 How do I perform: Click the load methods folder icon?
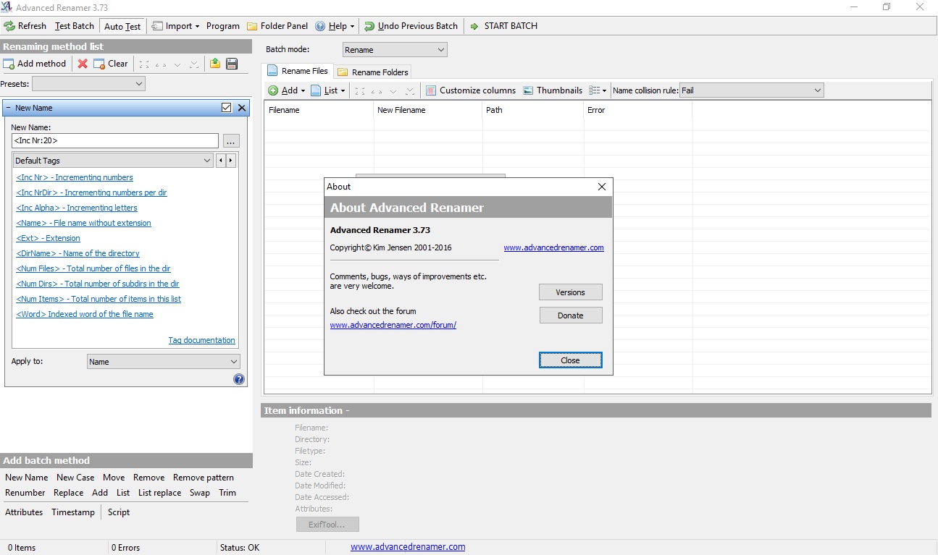[x=215, y=64]
